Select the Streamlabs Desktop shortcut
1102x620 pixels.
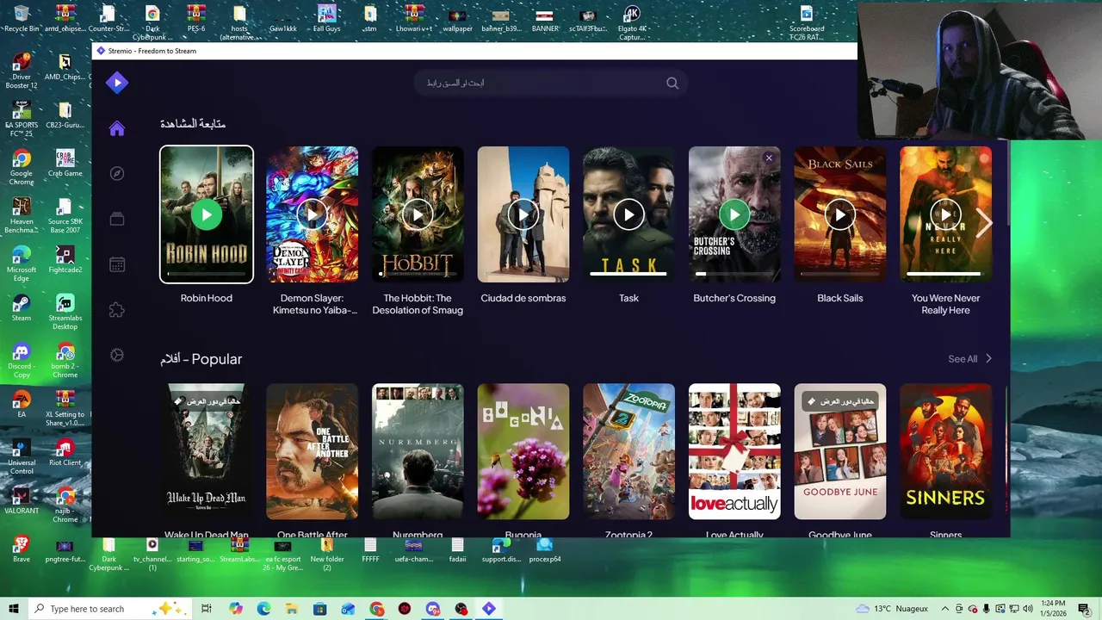(x=65, y=312)
